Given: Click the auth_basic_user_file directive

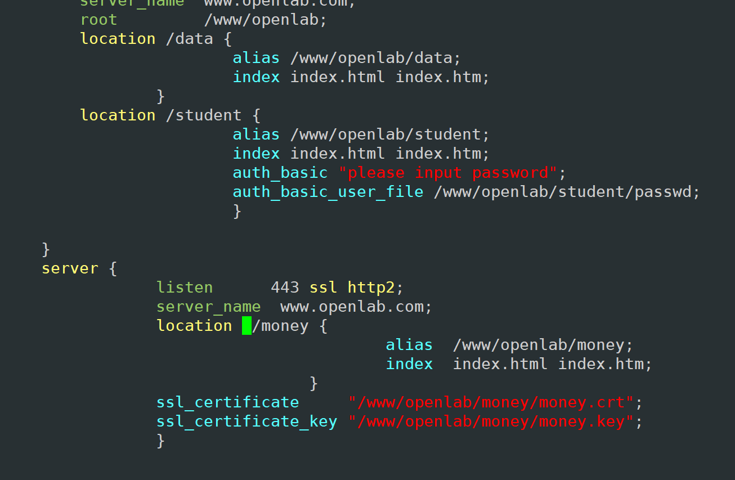Looking at the screenshot, I should (328, 191).
